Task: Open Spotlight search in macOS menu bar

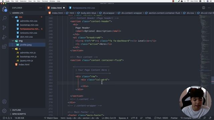Action: click(204, 1)
